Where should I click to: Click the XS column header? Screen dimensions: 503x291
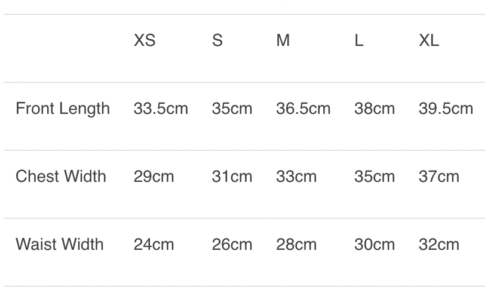point(144,41)
